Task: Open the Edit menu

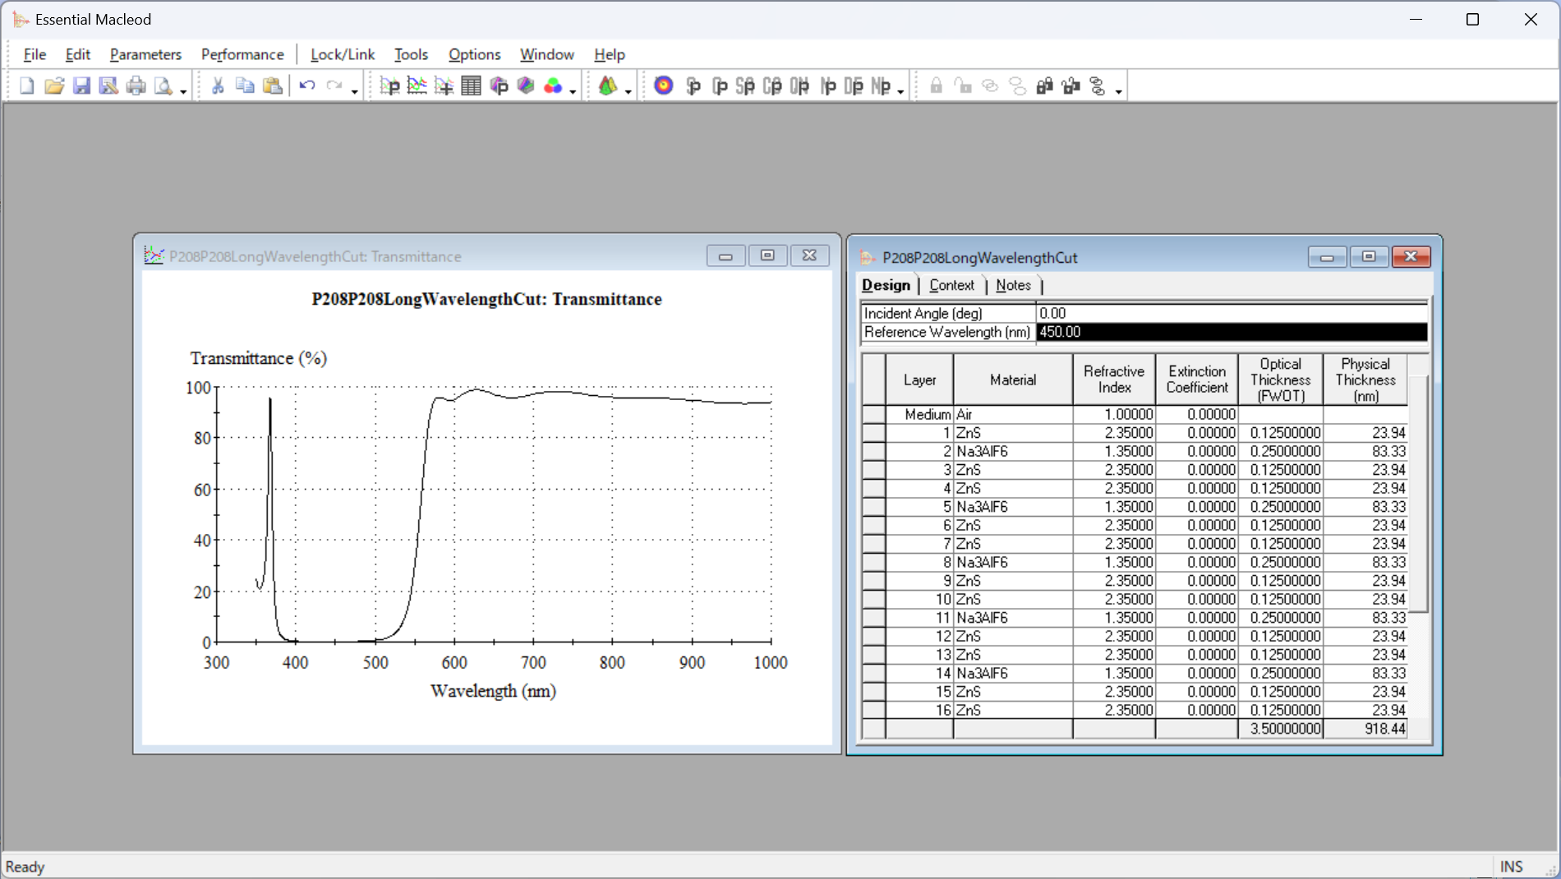Action: [77, 54]
